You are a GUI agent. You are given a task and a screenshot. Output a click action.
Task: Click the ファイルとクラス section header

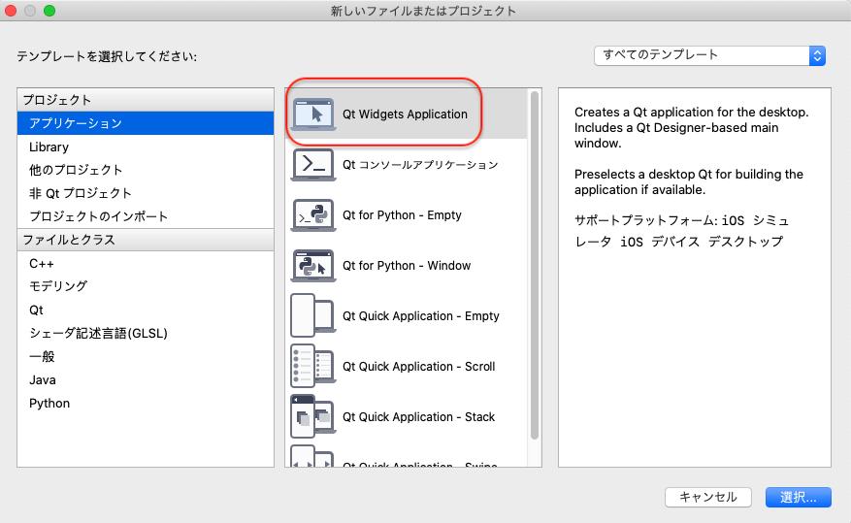click(146, 240)
